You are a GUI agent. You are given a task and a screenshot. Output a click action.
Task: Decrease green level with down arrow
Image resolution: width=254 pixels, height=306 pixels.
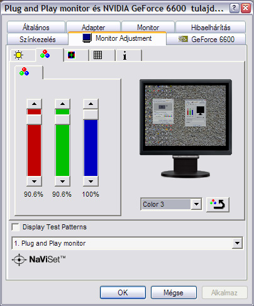coord(62,182)
